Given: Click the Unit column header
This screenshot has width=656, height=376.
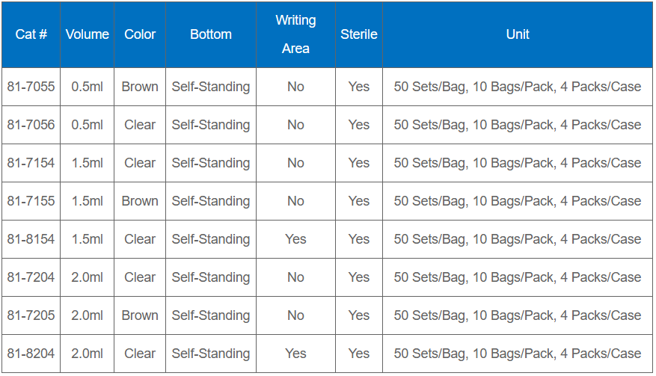Looking at the screenshot, I should (x=518, y=34).
